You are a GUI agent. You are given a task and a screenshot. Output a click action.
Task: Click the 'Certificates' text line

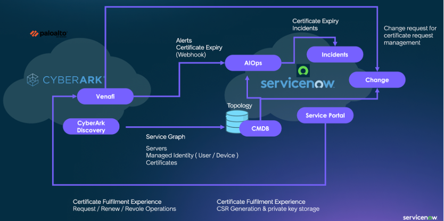click(x=161, y=162)
